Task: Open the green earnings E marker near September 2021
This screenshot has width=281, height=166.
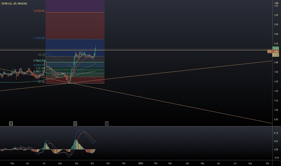Action: point(75,123)
